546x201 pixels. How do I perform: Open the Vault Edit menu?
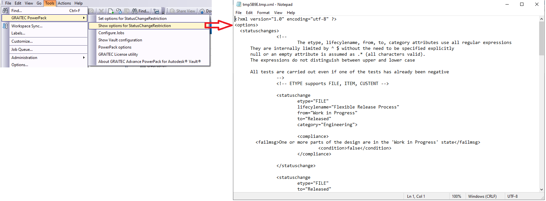[18, 3]
